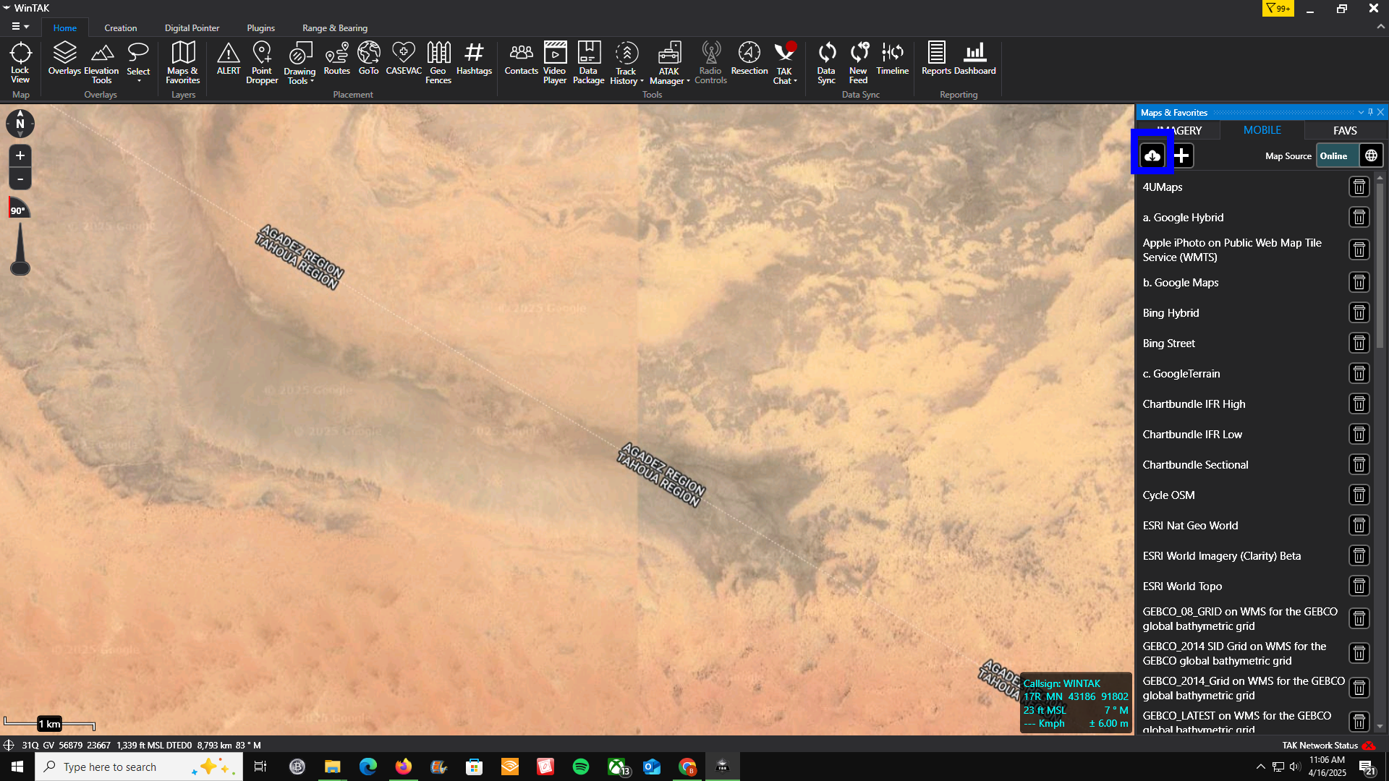Viewport: 1389px width, 781px height.
Task: Trigger the ALERT tool
Action: (x=229, y=59)
